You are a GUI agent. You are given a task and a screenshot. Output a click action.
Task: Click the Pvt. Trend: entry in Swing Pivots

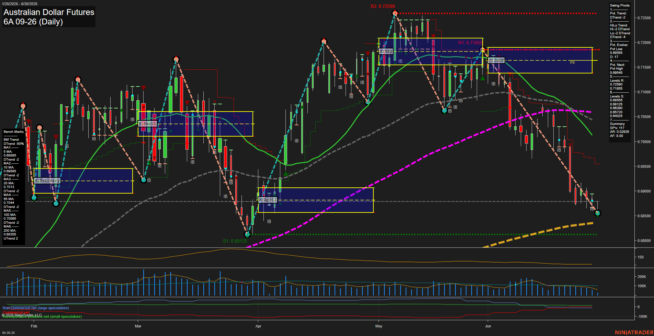(618, 13)
